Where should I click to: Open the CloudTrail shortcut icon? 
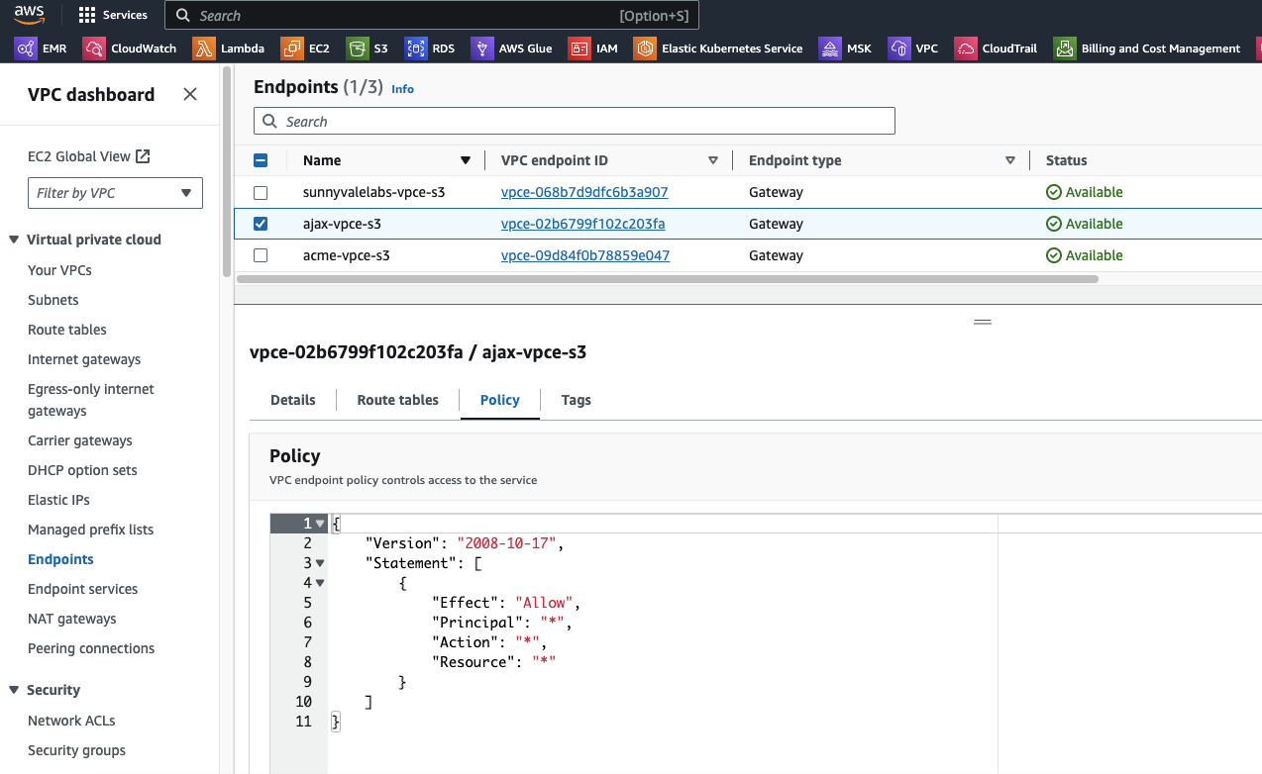coord(966,48)
